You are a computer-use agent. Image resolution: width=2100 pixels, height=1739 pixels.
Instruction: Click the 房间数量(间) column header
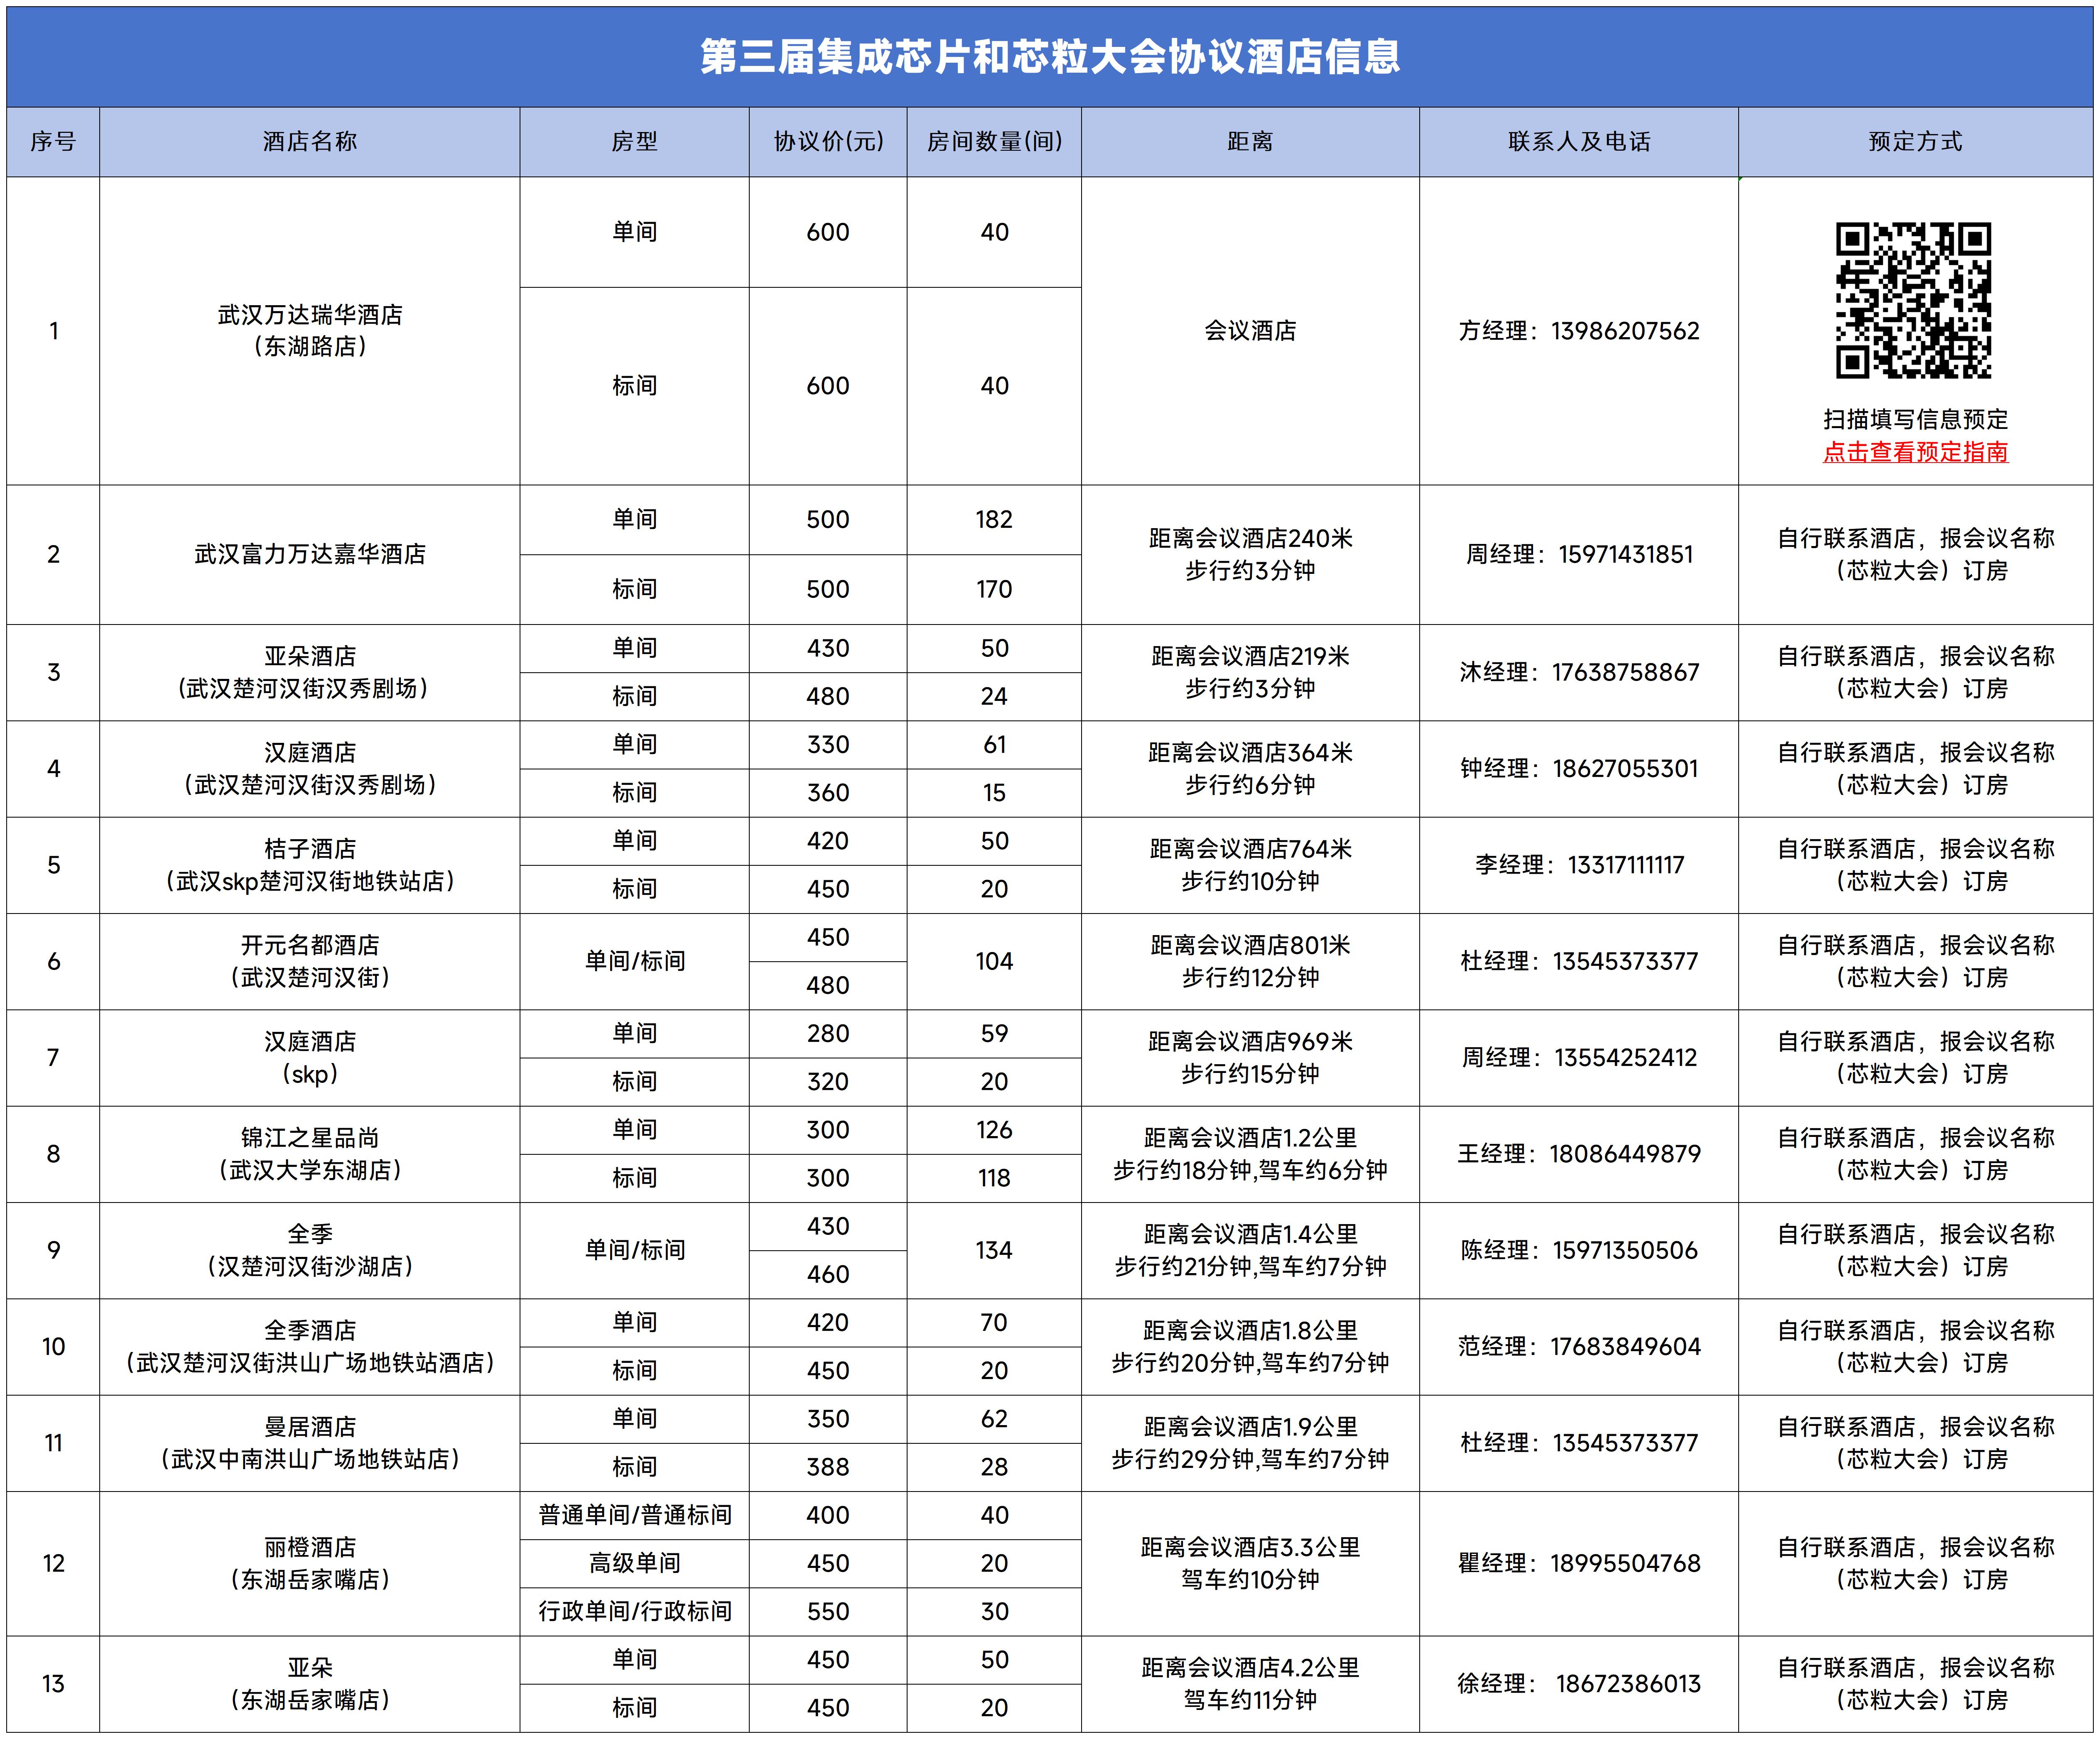pos(994,142)
